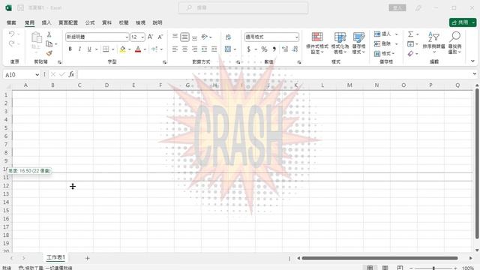The width and height of the screenshot is (480, 270).
Task: Apply the red font color
Action: pyautogui.click(x=138, y=49)
